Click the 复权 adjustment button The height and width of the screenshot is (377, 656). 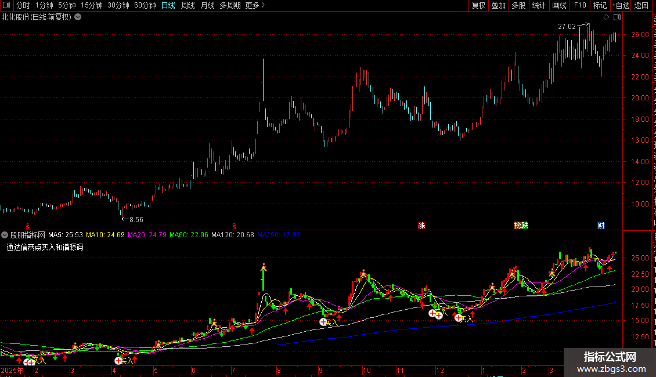(x=478, y=5)
